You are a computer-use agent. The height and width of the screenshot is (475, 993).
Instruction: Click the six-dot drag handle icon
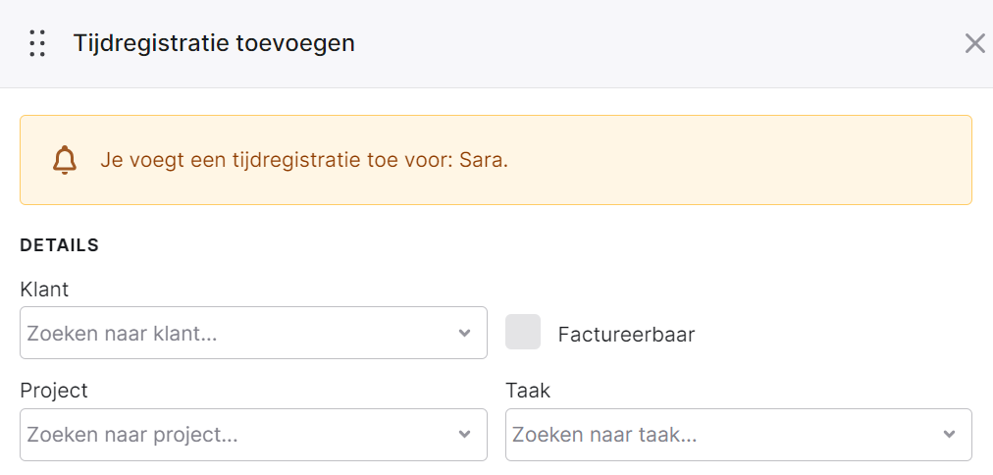(x=37, y=44)
